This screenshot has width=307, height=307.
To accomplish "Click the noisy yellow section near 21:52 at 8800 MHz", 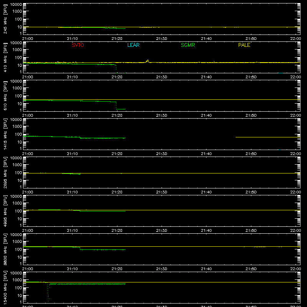I will pyautogui.click(x=260, y=247).
